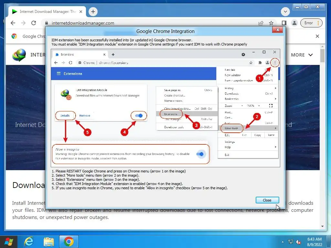Select the Internet Download Manager browser tab
The width and height of the screenshot is (331, 248).
(47, 12)
